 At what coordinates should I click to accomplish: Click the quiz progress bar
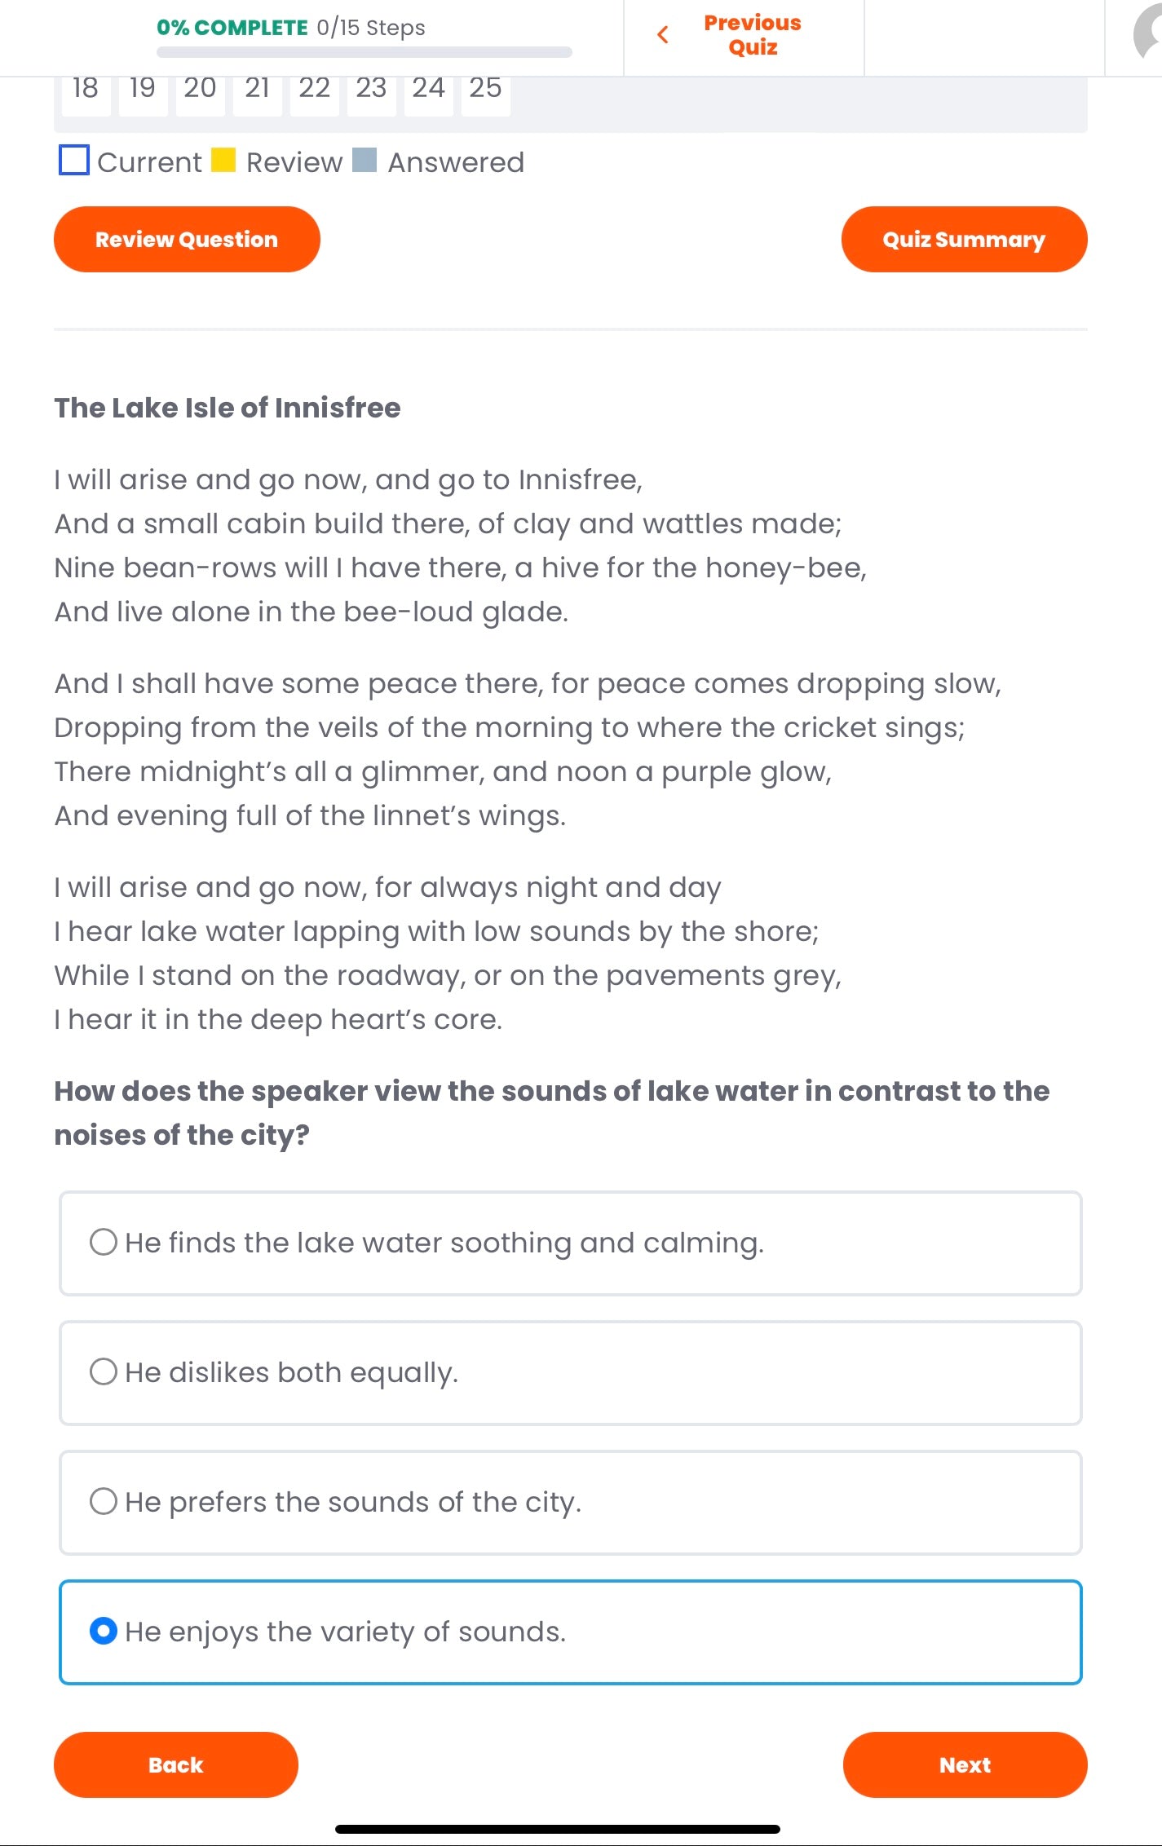point(365,52)
